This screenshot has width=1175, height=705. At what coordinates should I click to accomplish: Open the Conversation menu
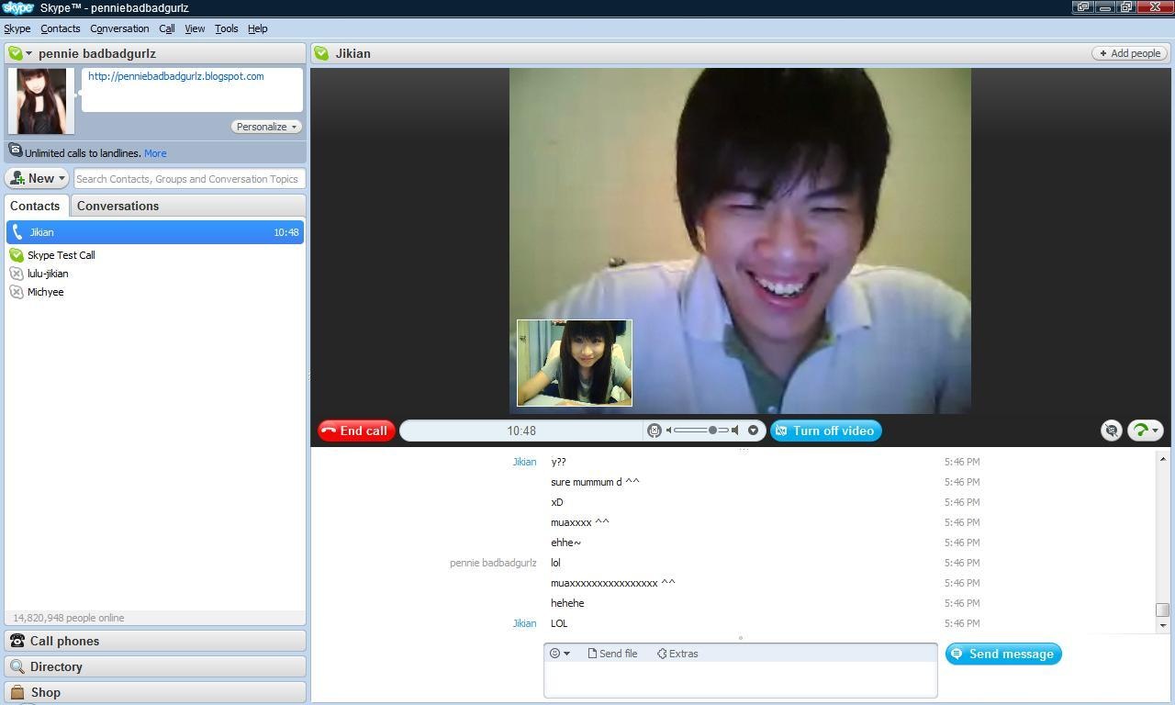(119, 28)
